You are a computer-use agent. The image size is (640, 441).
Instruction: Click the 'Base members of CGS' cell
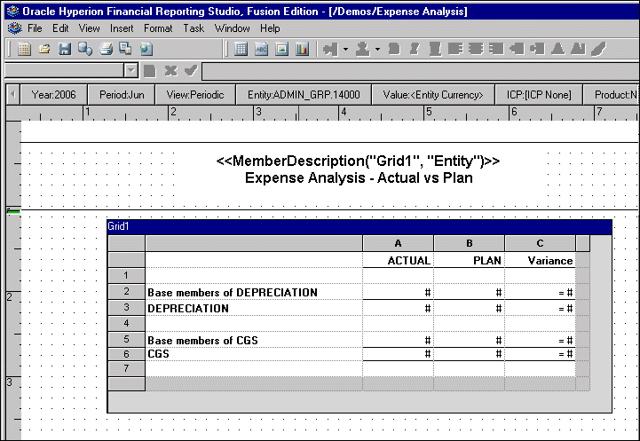click(x=254, y=340)
